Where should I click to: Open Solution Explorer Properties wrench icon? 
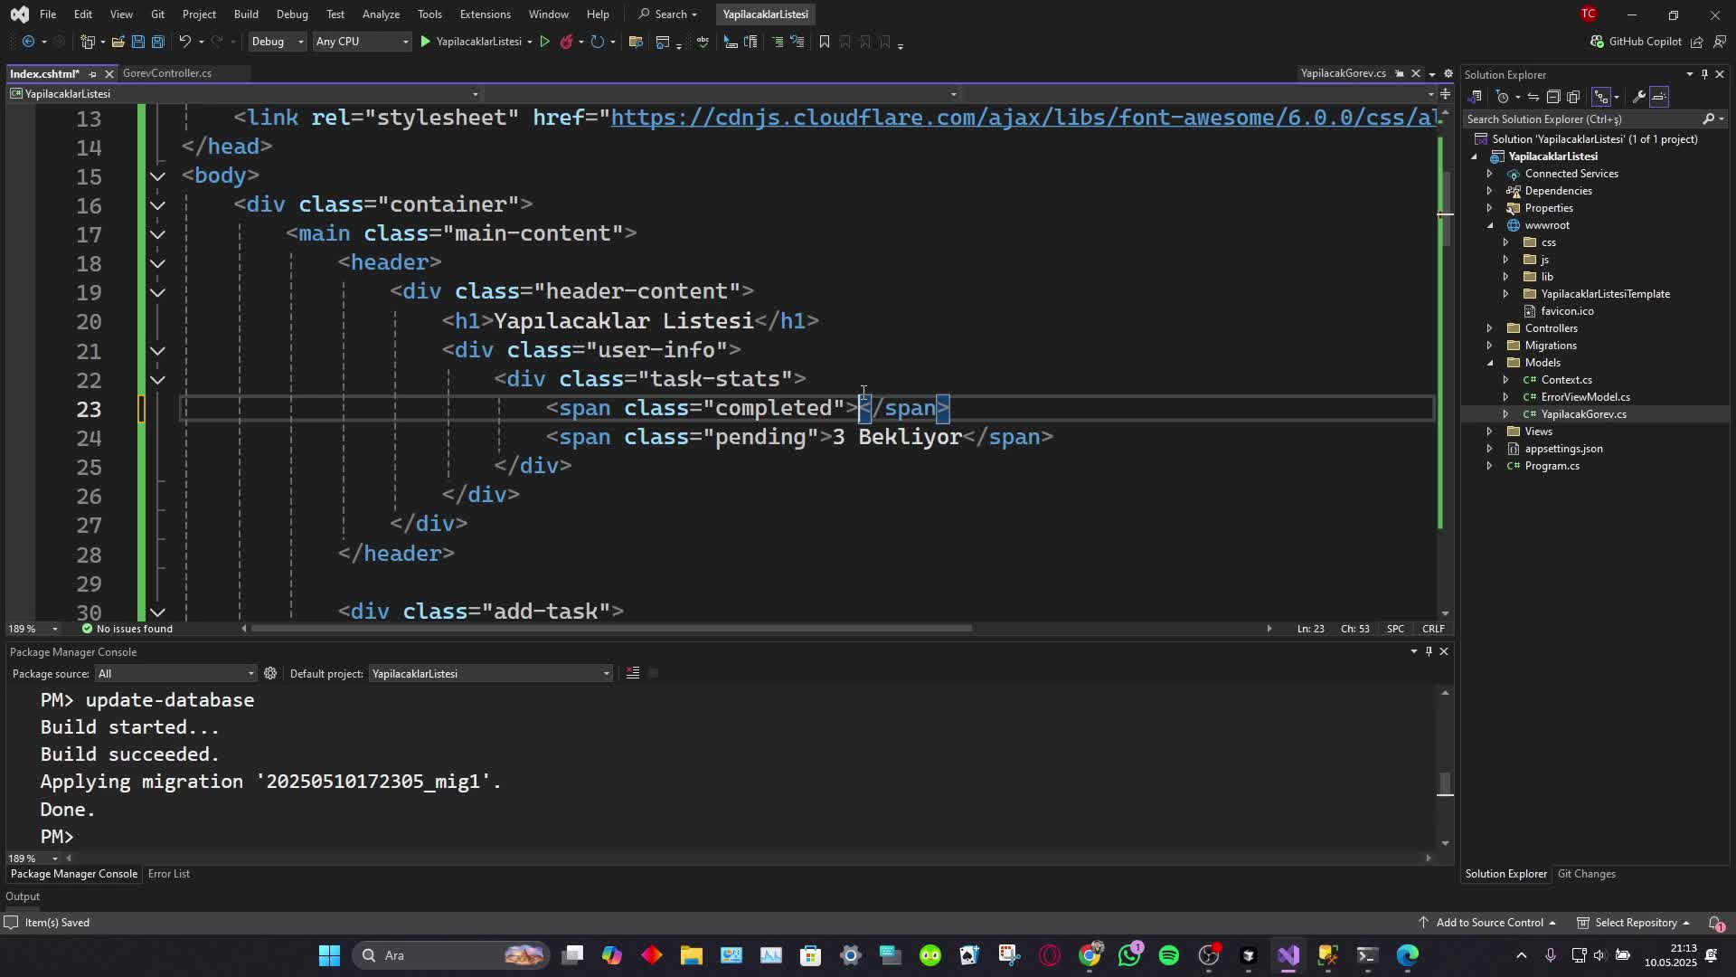pyautogui.click(x=1638, y=97)
